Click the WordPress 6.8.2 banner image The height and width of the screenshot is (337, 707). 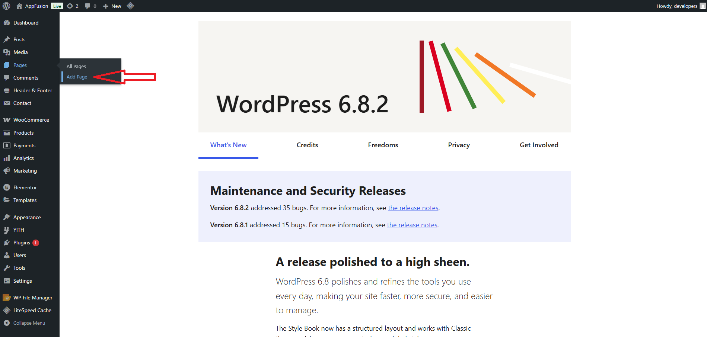[x=384, y=77]
